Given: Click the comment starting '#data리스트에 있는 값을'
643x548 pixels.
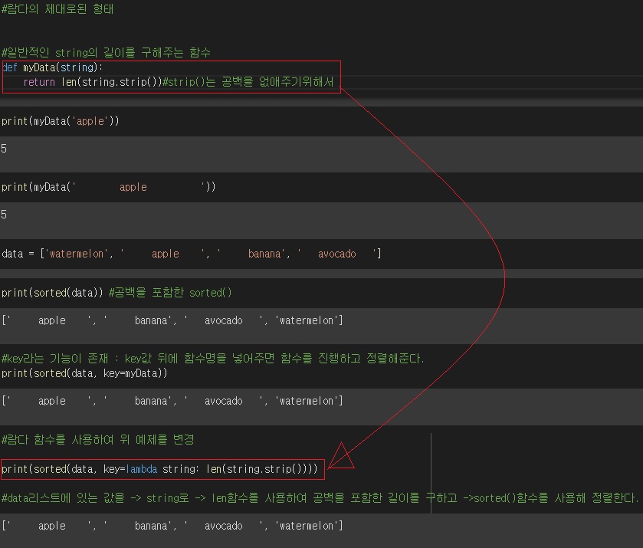Looking at the screenshot, I should [x=320, y=498].
